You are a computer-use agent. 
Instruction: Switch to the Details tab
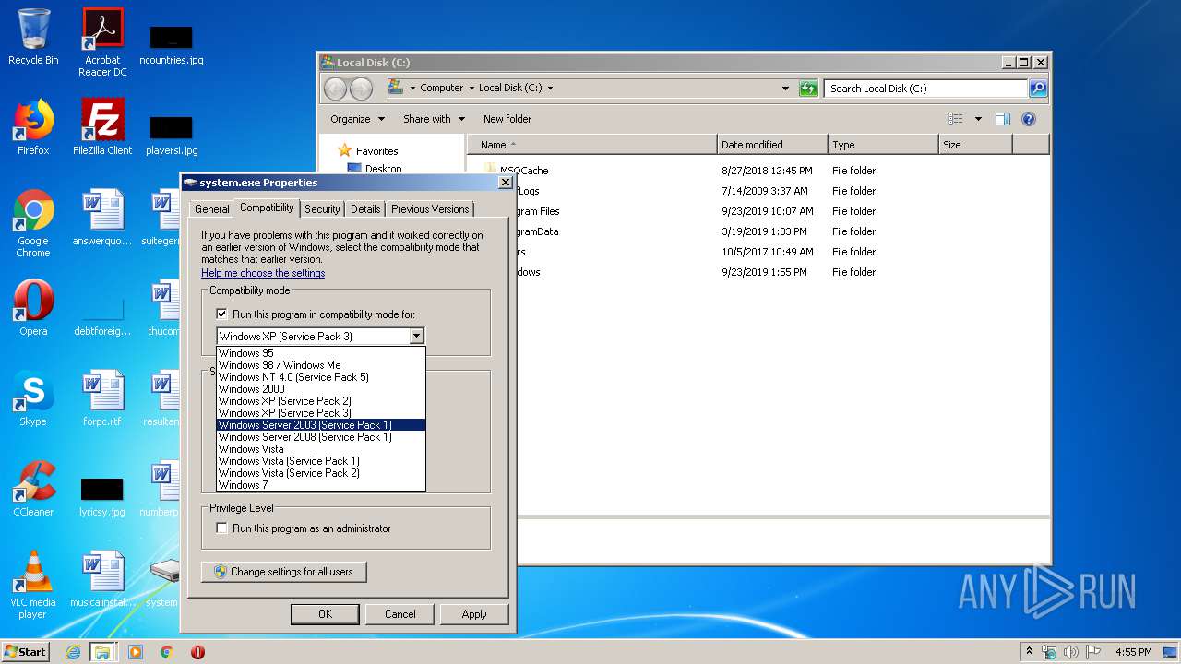365,209
